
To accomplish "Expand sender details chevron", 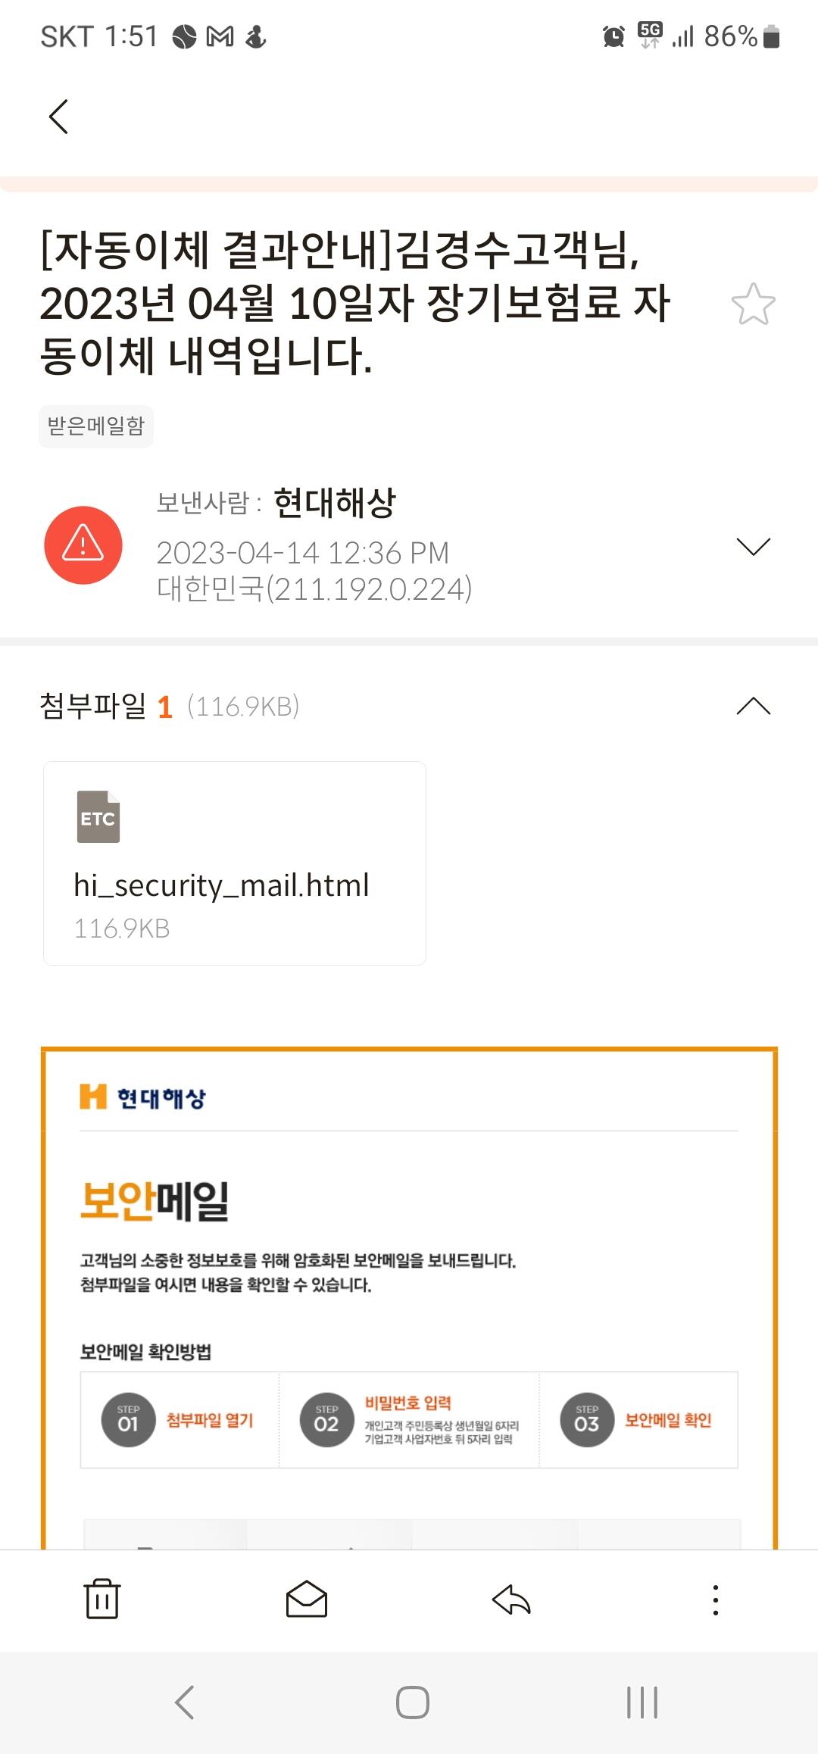I will (753, 546).
